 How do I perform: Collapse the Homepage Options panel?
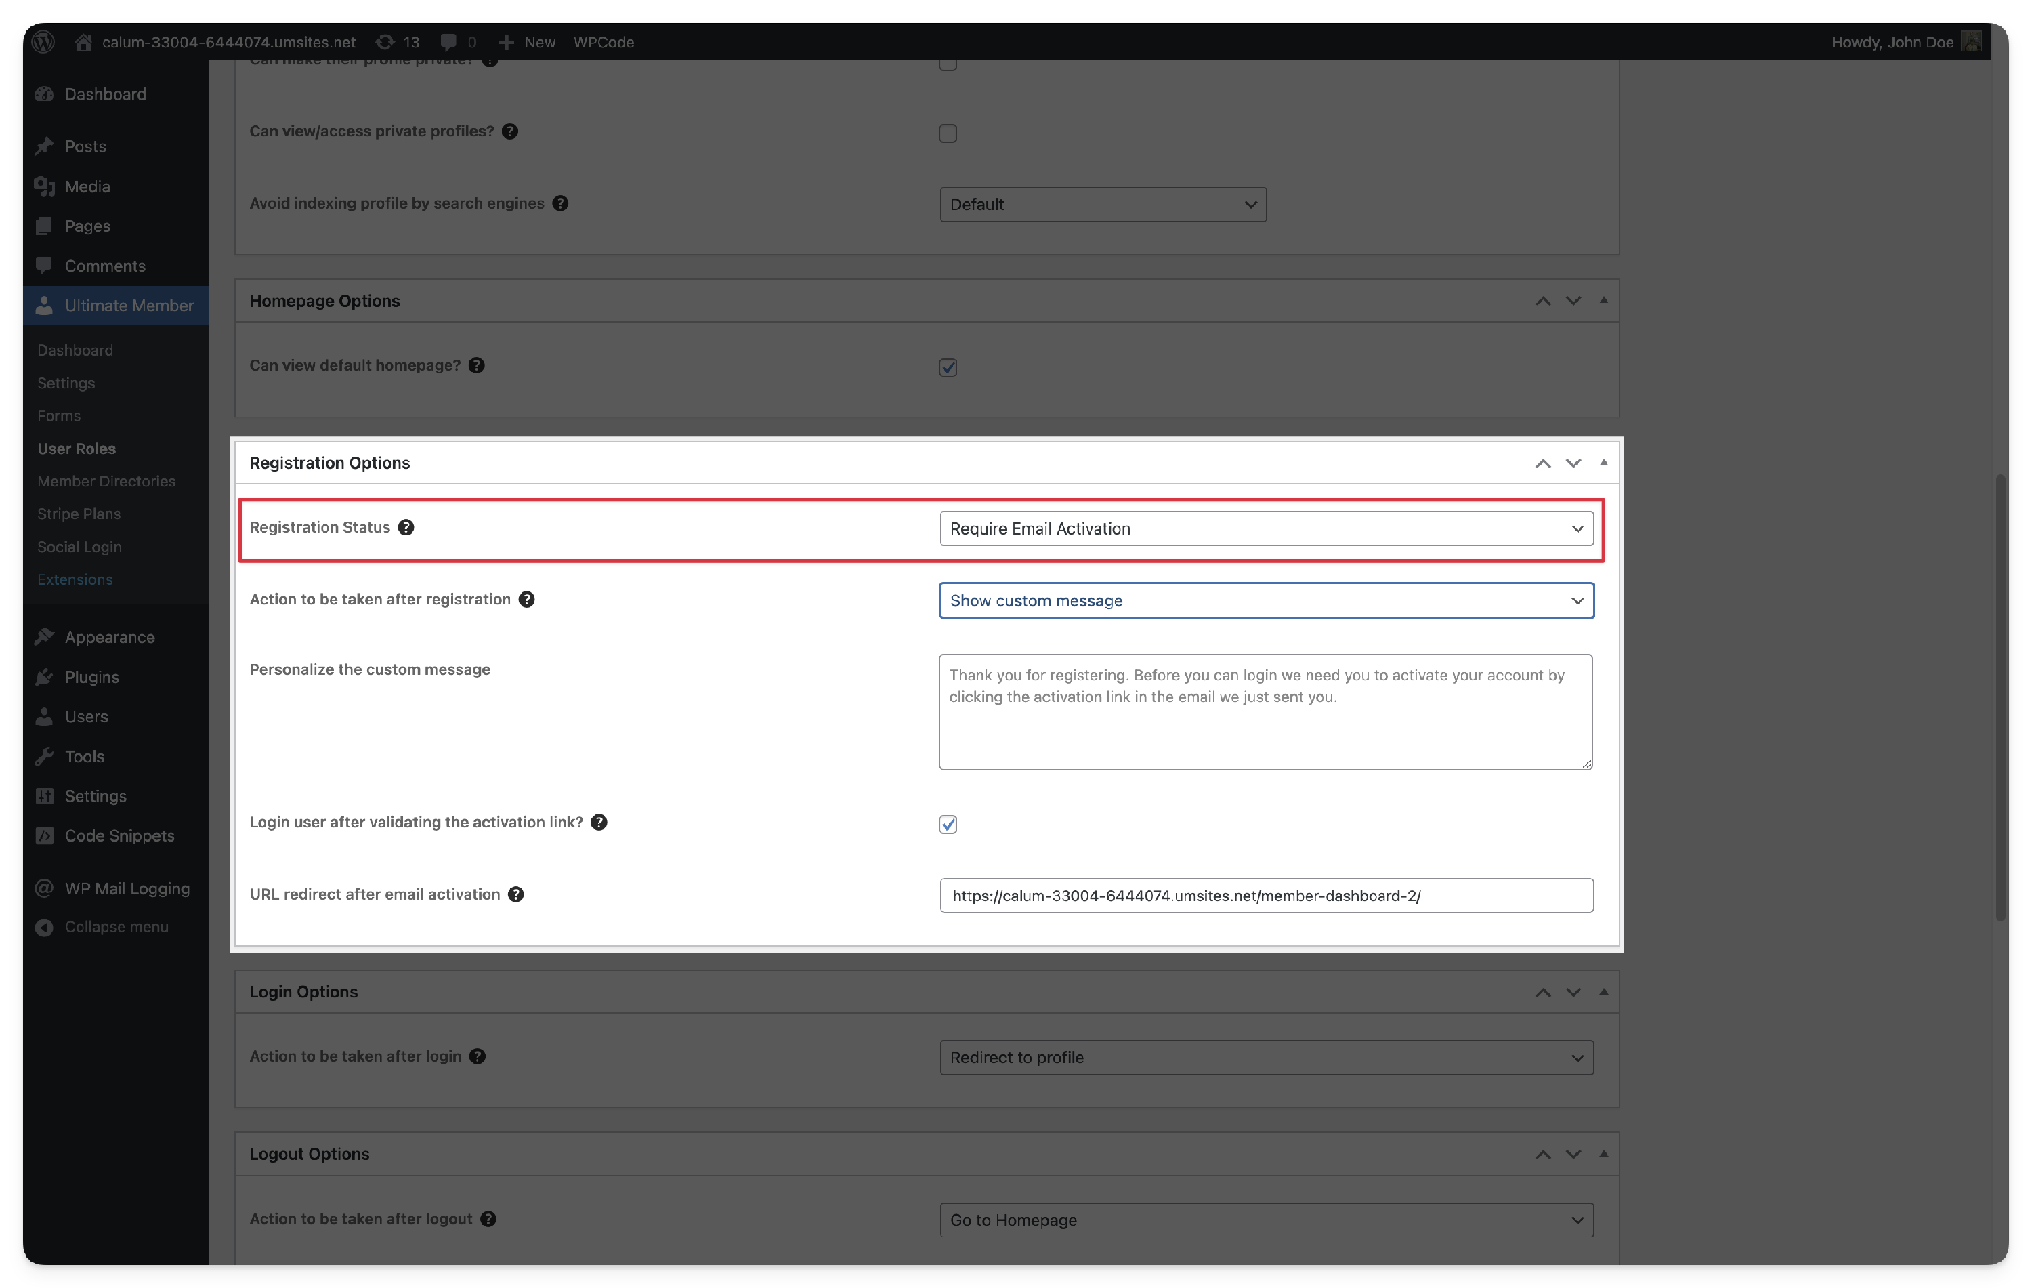point(1603,300)
